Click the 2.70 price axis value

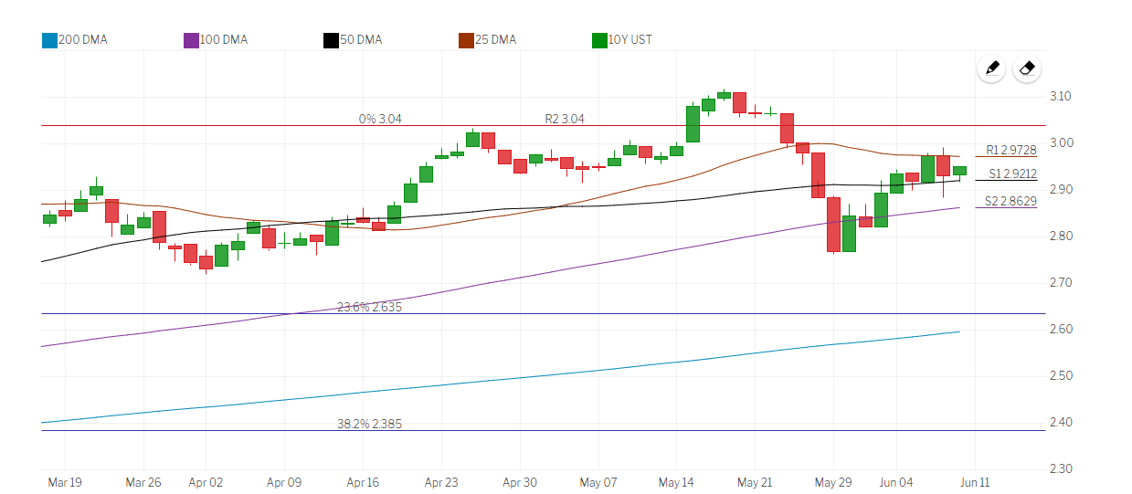point(1060,283)
